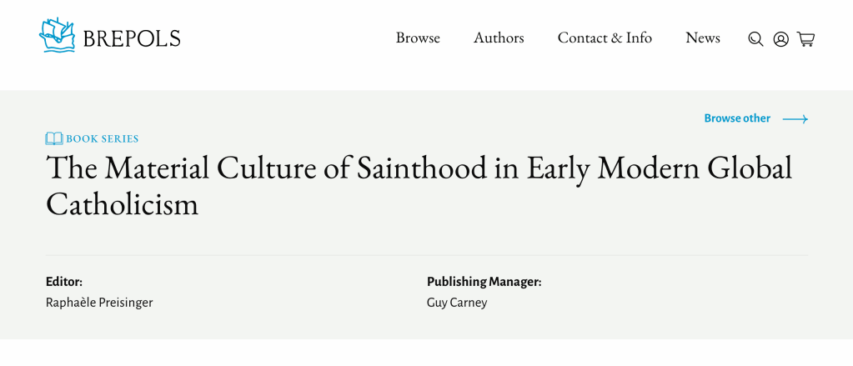The height and width of the screenshot is (366, 853).
Task: Click the 'Browse other' link
Action: click(737, 118)
